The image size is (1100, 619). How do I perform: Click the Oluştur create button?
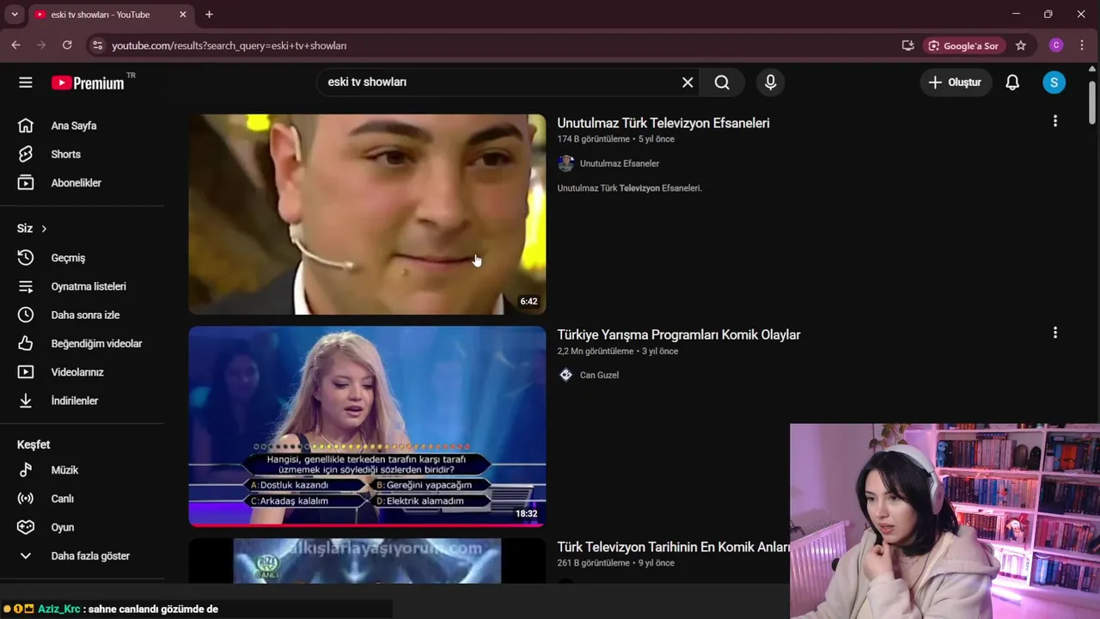pyautogui.click(x=955, y=83)
